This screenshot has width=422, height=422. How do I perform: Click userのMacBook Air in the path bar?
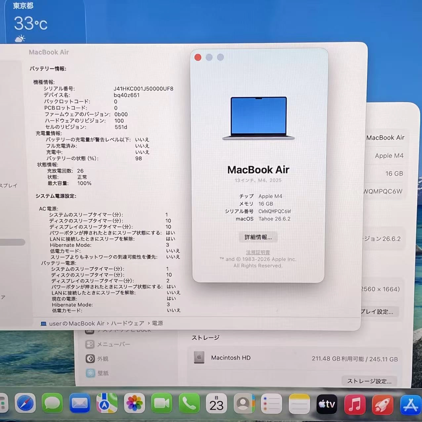pos(77,323)
